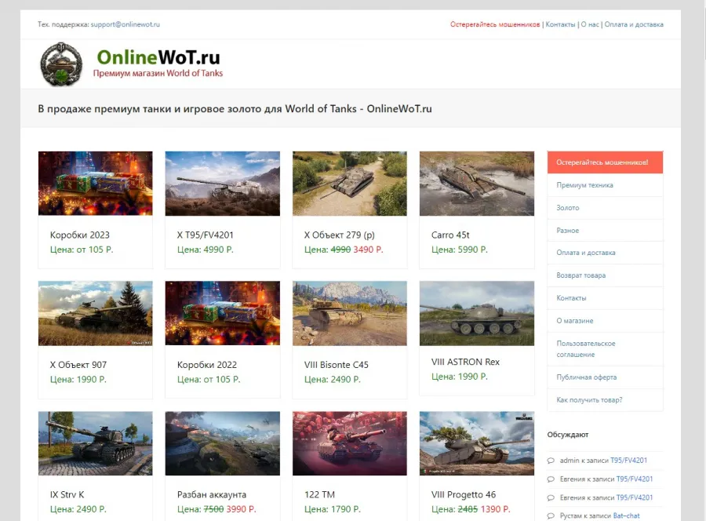Open Bat-chat link in Рустам's comment
Viewport: 706px width, 521px height.
tap(626, 516)
